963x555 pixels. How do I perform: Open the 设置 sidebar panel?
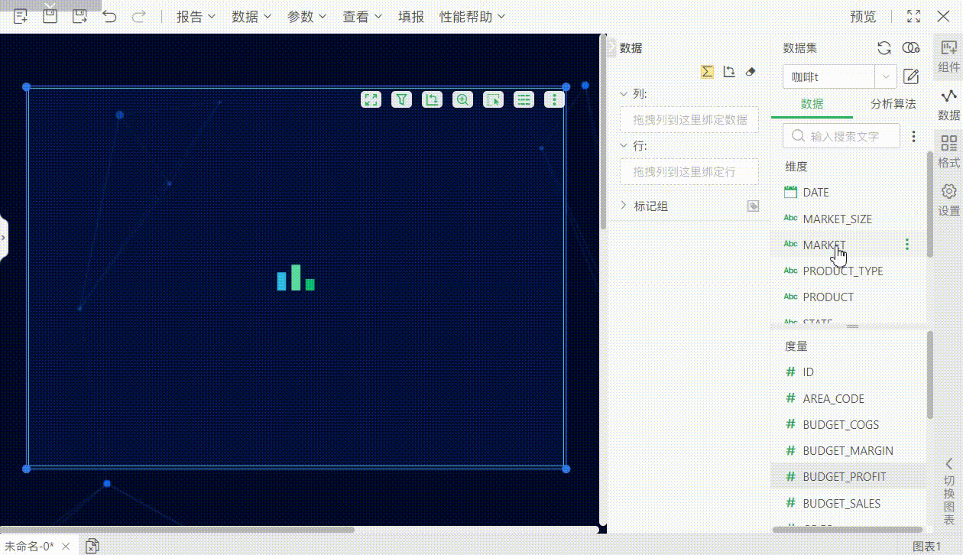tap(948, 200)
